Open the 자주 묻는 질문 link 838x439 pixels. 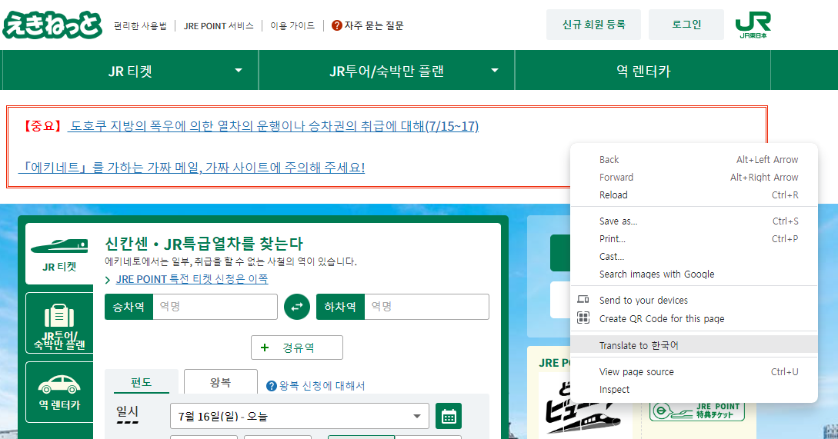pos(373,25)
